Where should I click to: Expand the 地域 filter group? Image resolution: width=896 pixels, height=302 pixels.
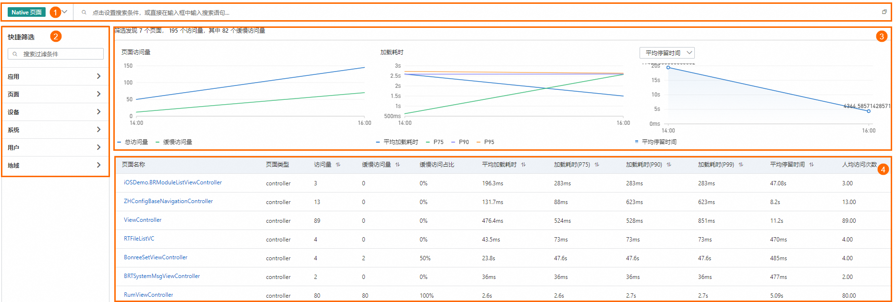point(56,165)
